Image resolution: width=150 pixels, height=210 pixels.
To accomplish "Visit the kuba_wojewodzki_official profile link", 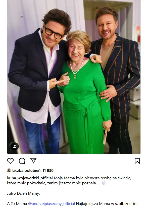I will (x=30, y=178).
